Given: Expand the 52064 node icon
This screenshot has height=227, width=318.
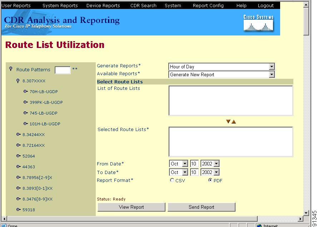Looking at the screenshot, I should point(19,156).
